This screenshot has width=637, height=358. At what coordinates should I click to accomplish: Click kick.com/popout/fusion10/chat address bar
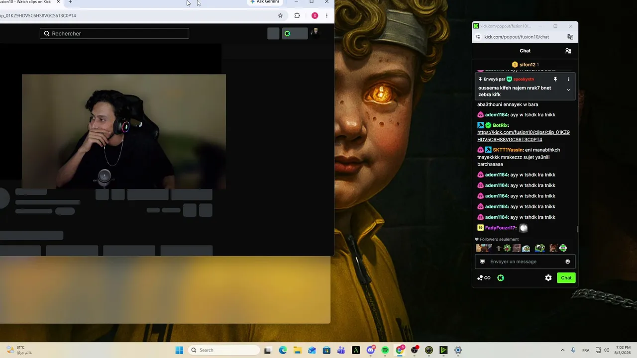click(517, 37)
